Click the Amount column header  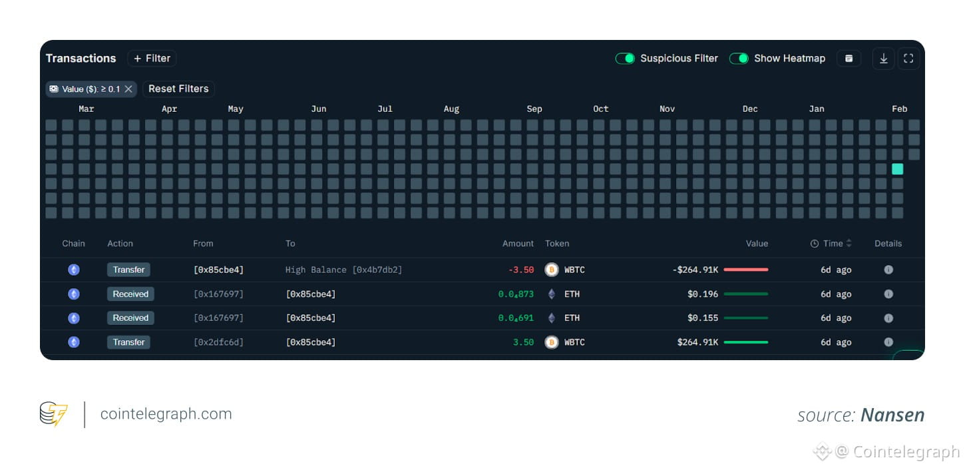click(518, 244)
